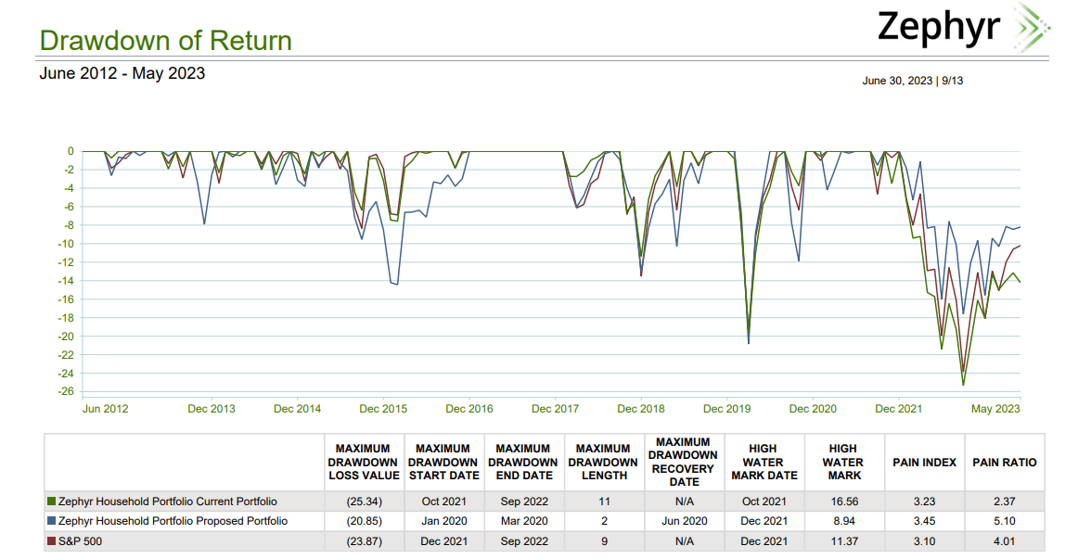Click the Dec 2013 x-axis label
This screenshot has height=559, width=1091.
click(x=212, y=409)
